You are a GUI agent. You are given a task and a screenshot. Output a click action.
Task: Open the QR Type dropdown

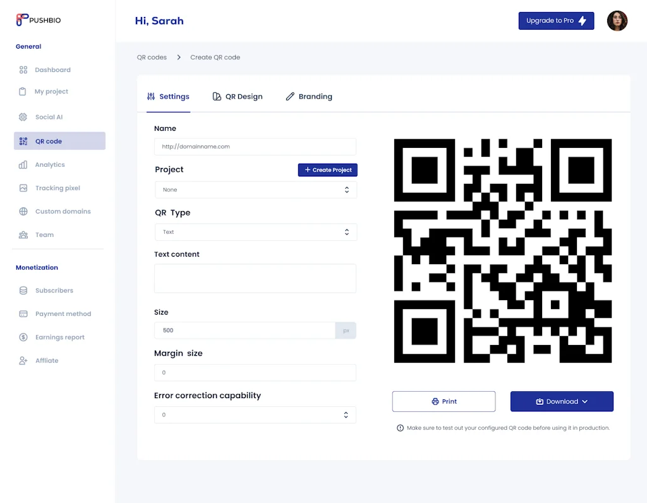(x=255, y=232)
